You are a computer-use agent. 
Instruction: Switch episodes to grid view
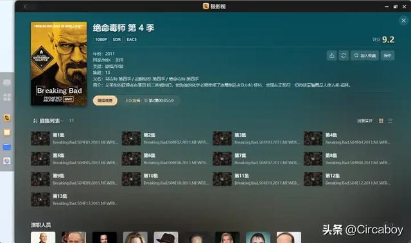(381, 121)
